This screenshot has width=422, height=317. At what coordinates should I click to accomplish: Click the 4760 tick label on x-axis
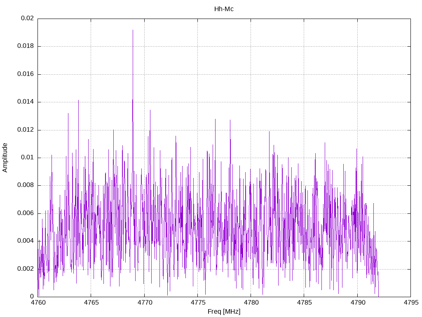[38, 303]
